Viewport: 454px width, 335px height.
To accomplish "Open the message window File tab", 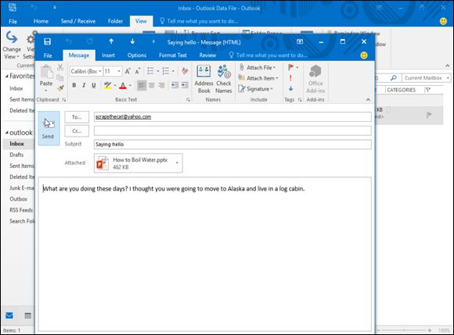I will [x=48, y=55].
